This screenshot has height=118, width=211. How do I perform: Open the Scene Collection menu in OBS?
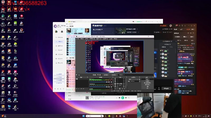[x=105, y=39]
